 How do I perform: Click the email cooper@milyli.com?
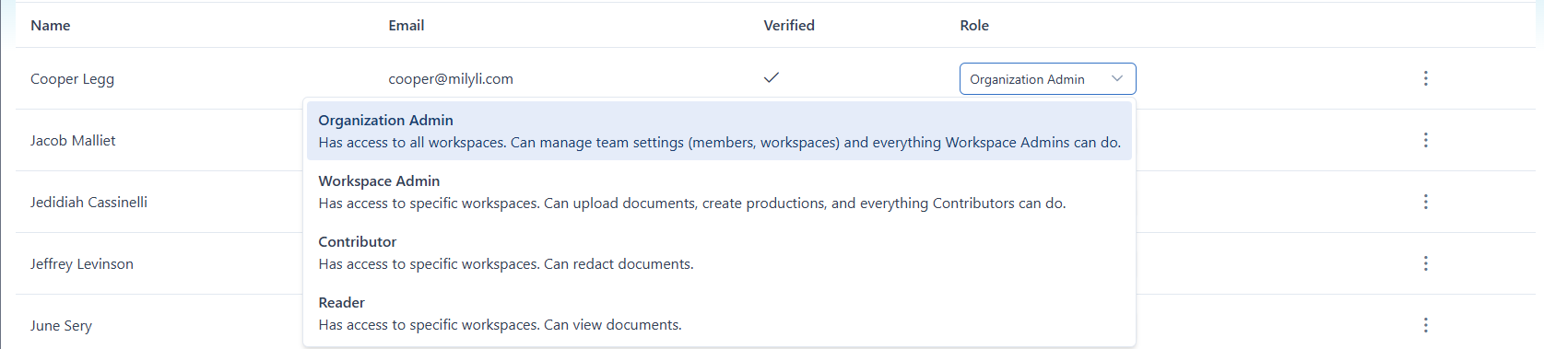click(x=451, y=79)
